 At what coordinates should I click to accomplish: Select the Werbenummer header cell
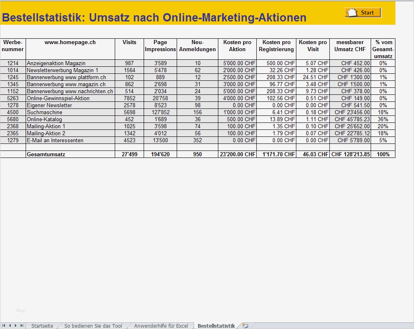(x=13, y=49)
